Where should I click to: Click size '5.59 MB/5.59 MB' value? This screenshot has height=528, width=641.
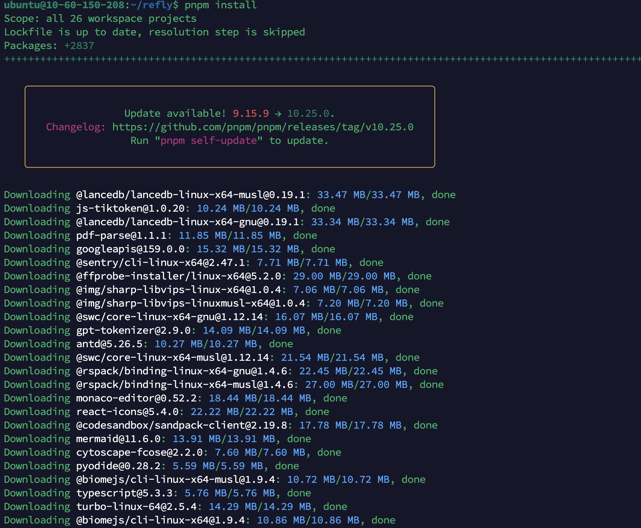[x=218, y=466]
